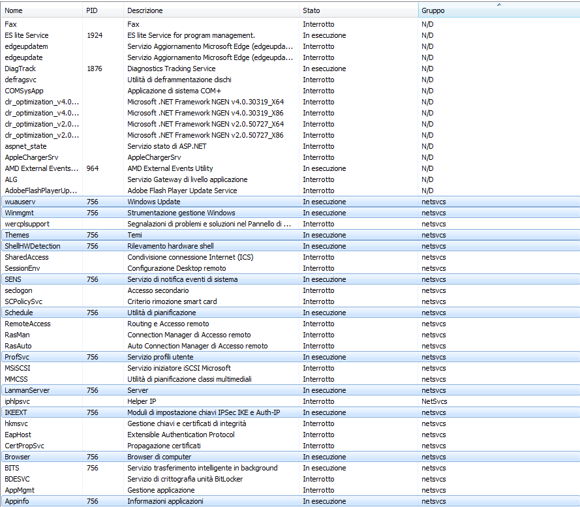Viewport: 580px width, 507px height.
Task: Select the AppMgmt service
Action: pyautogui.click(x=20, y=491)
